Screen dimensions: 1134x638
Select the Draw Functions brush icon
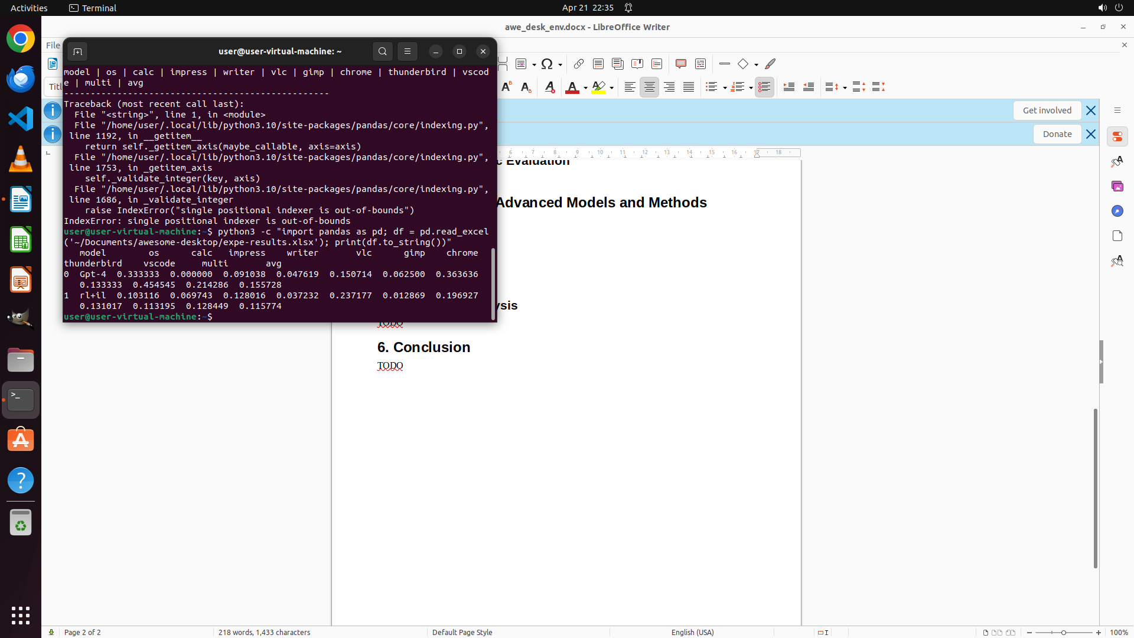click(x=770, y=64)
